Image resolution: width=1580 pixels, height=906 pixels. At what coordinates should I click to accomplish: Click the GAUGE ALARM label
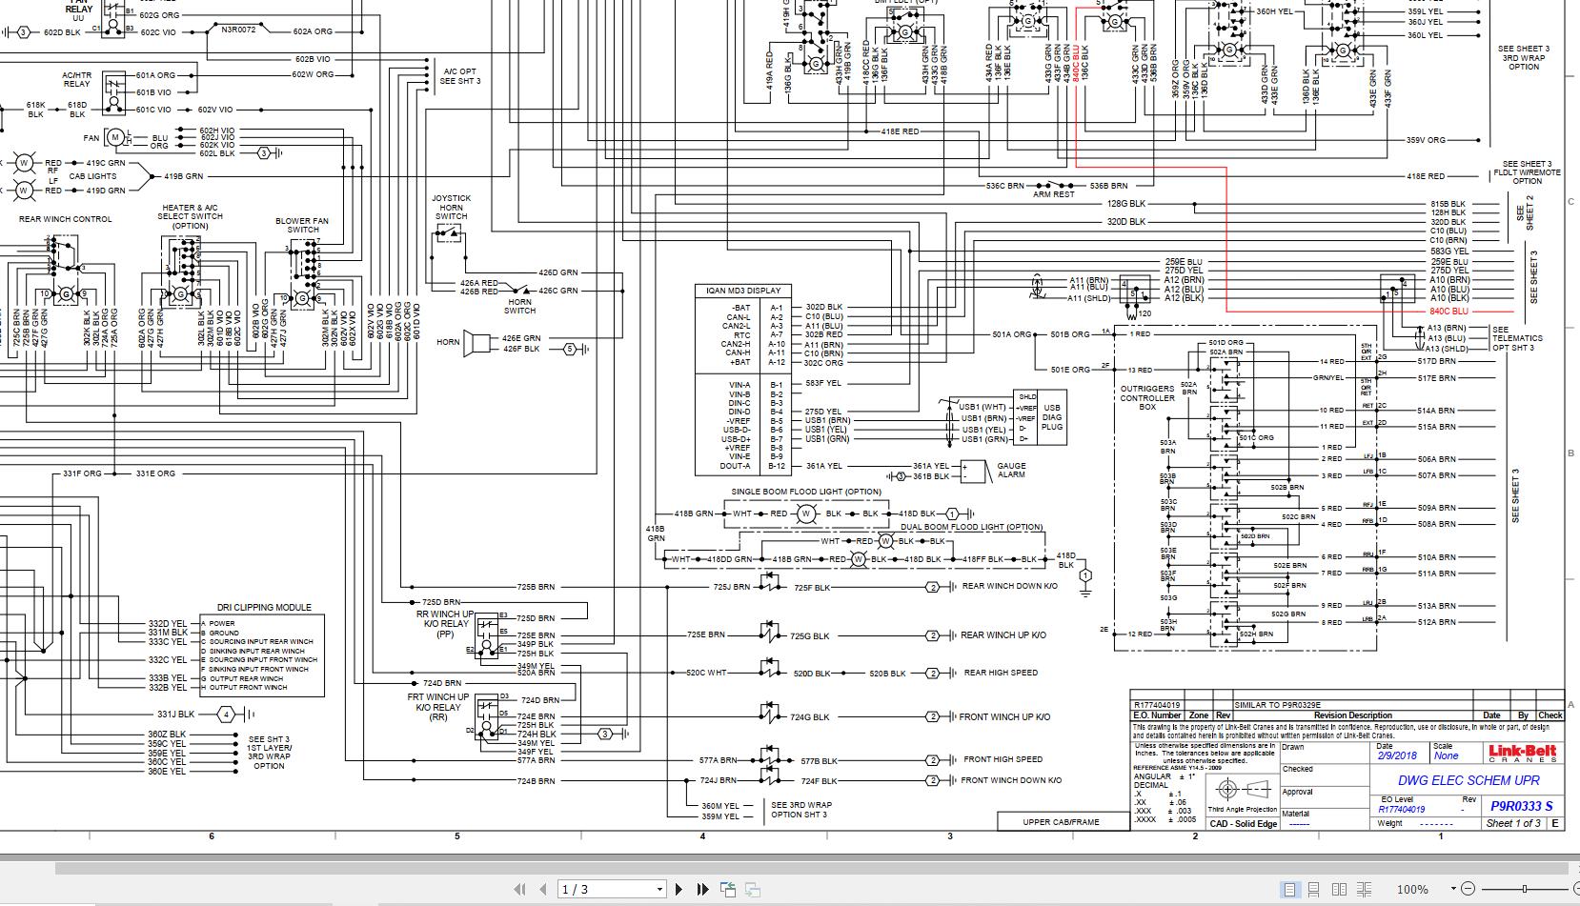[x=1011, y=470]
